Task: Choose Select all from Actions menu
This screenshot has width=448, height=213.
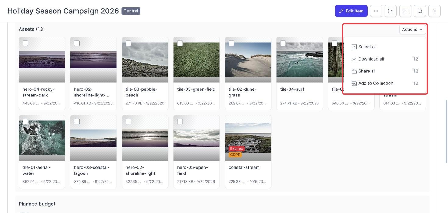Action: click(x=385, y=47)
